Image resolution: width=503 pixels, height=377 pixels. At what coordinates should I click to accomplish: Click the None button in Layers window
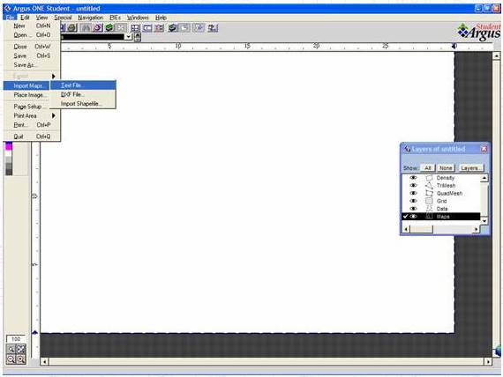(x=446, y=168)
